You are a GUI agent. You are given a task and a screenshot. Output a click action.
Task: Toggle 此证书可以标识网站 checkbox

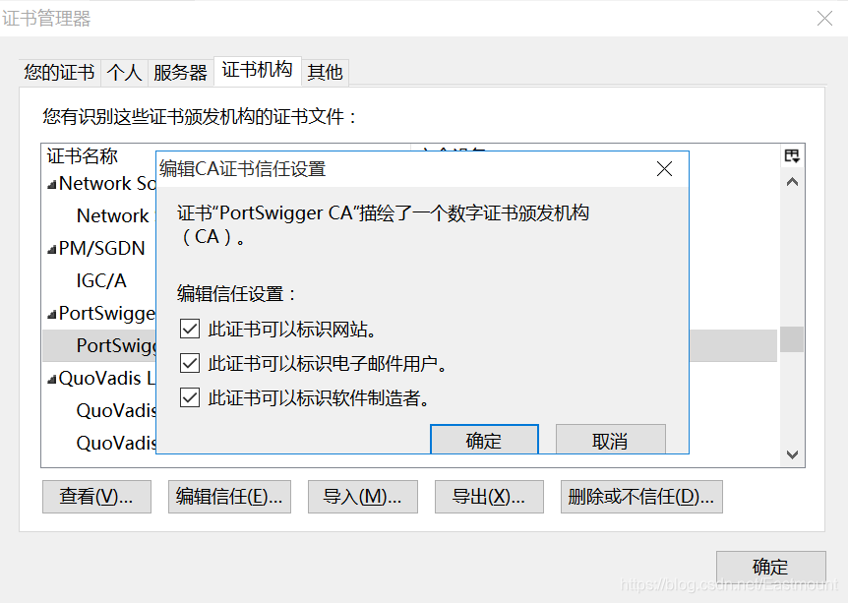click(190, 329)
